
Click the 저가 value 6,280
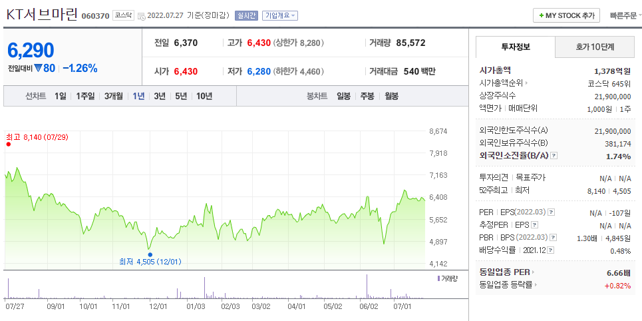coord(259,71)
